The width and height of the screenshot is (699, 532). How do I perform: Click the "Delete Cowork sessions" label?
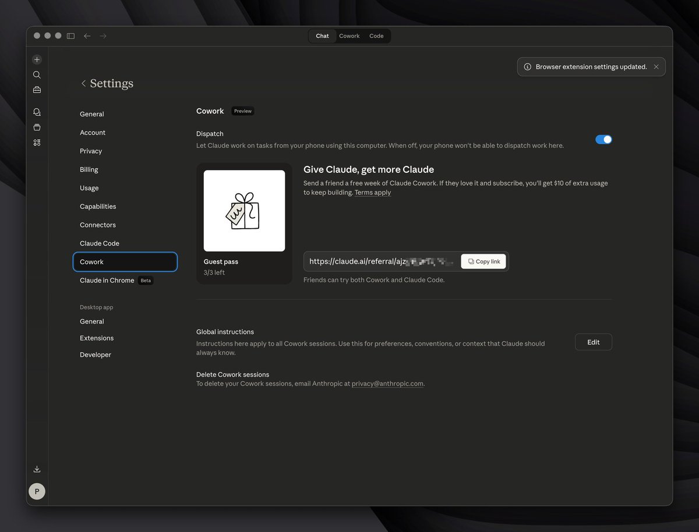coord(232,374)
